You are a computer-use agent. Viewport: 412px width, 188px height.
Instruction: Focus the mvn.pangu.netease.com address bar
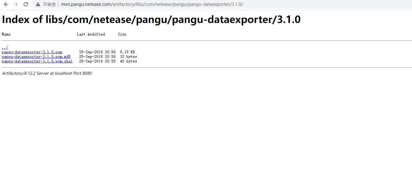click(x=152, y=4)
